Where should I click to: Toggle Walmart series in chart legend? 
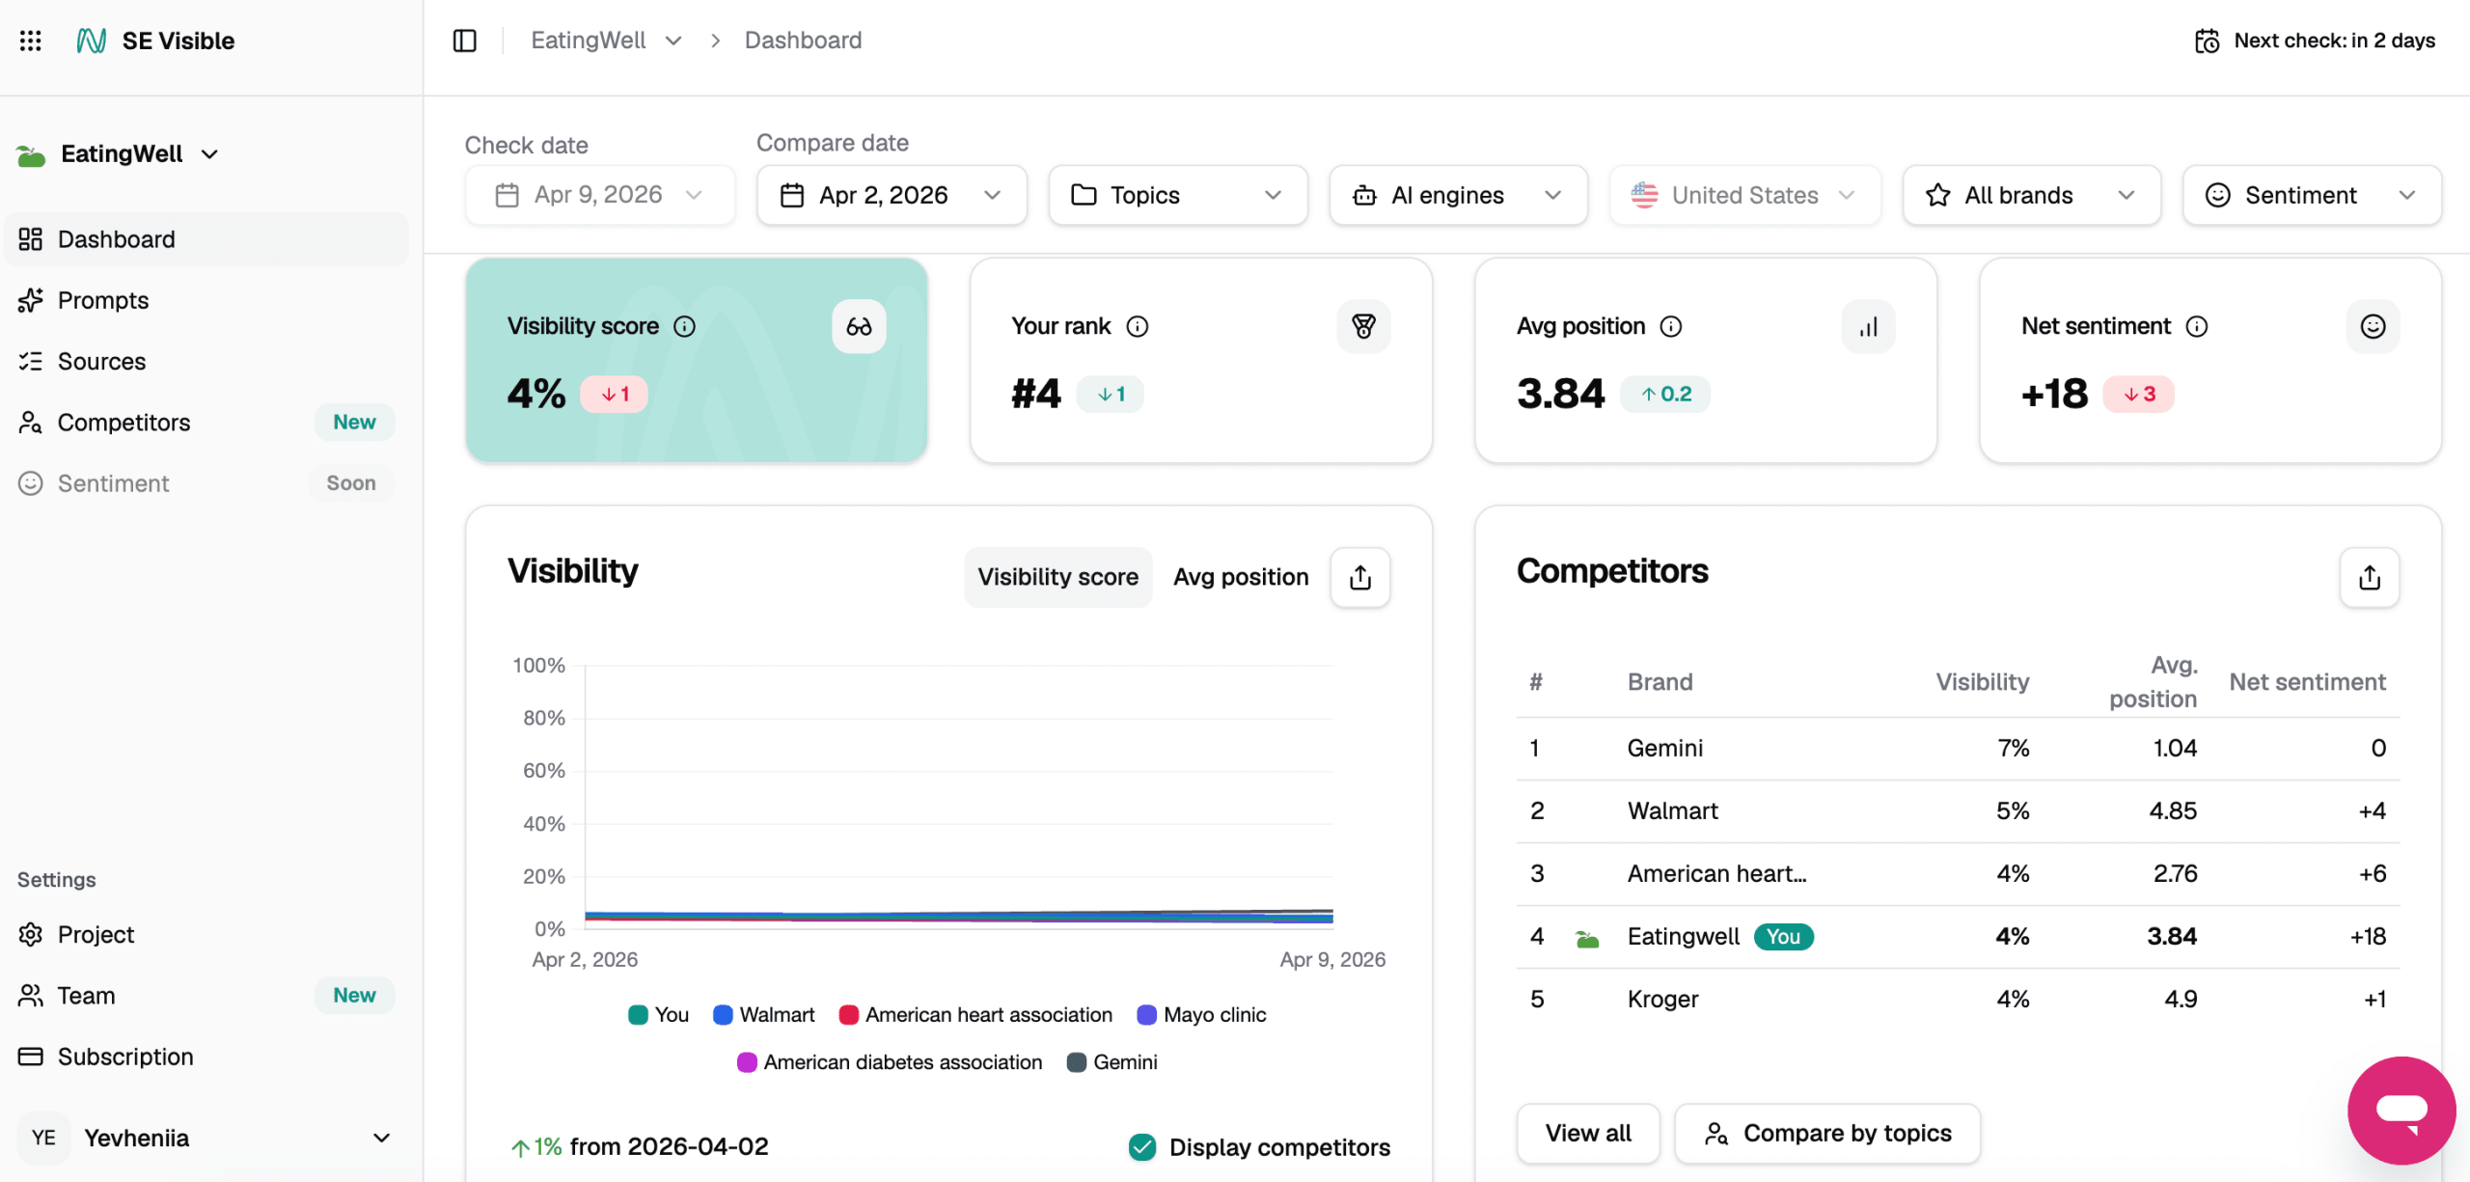point(763,1014)
